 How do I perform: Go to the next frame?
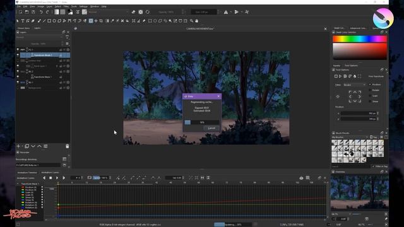point(64,178)
